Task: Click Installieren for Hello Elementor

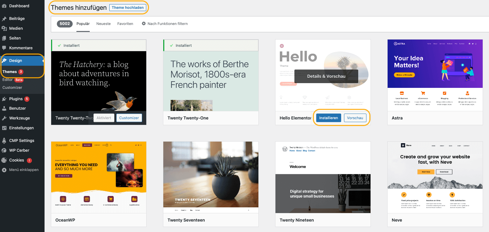Action: pos(329,118)
